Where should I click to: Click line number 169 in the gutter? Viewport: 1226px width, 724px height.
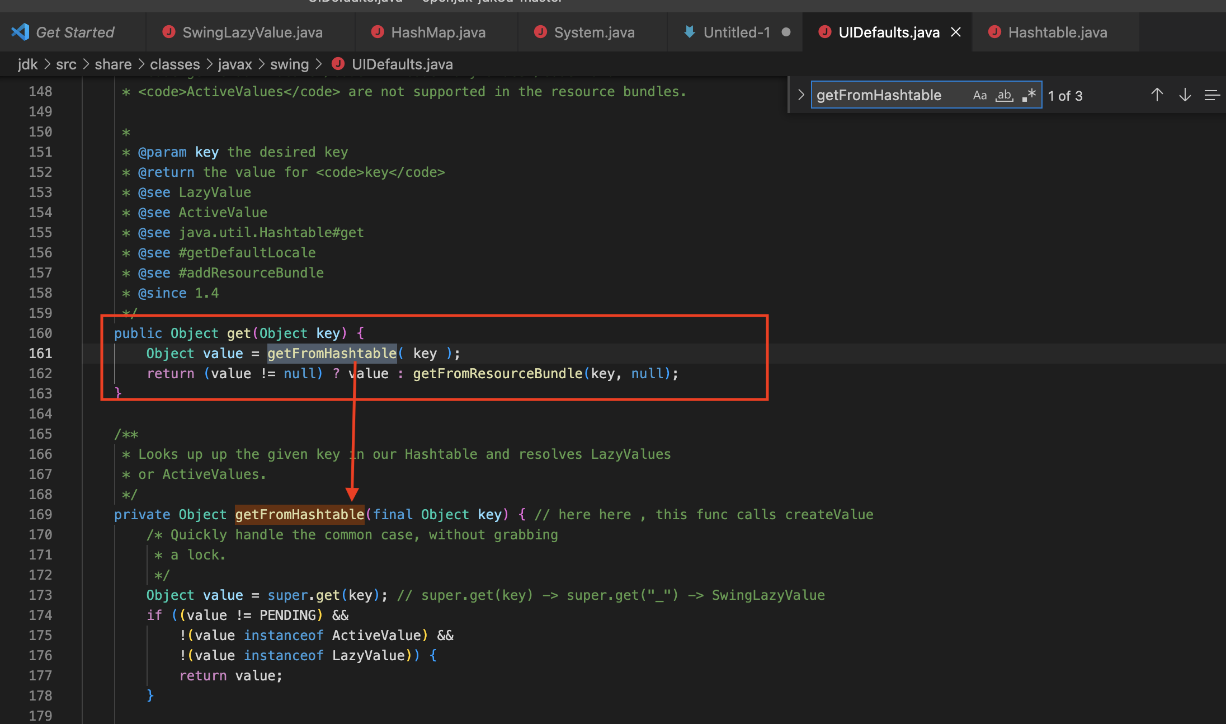click(x=40, y=514)
